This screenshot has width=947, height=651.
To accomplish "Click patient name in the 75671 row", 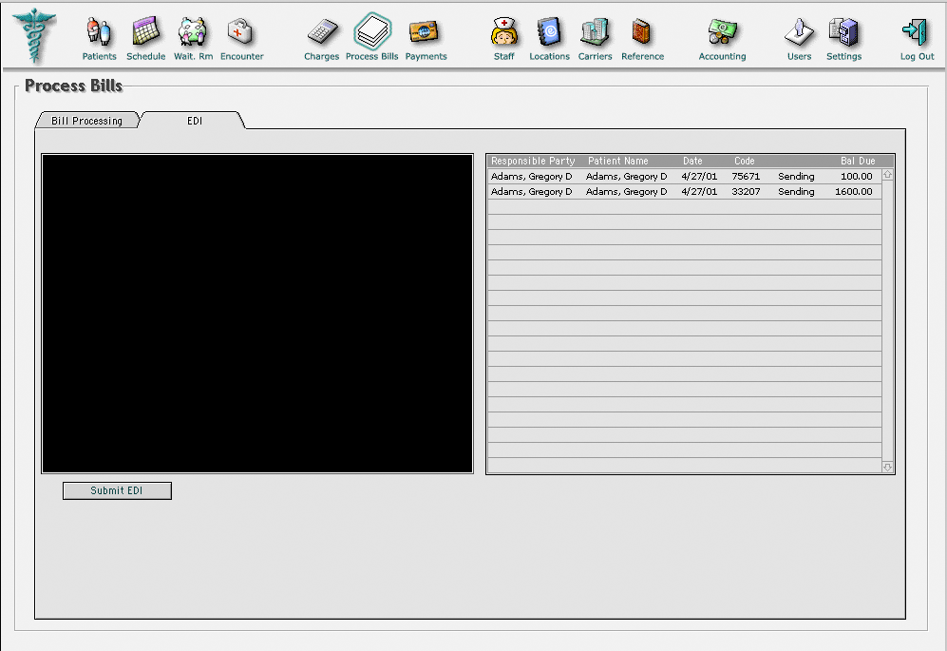I will [x=626, y=177].
